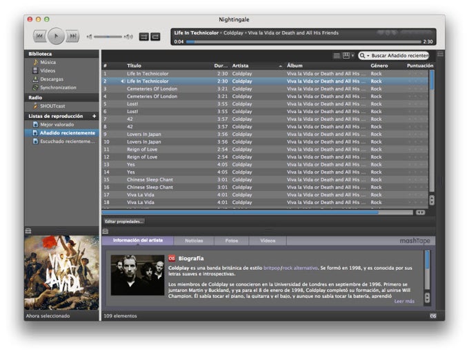Image resolution: width=469 pixels, height=354 pixels.
Task: Select row 13 Yes
Action: pyautogui.click(x=265, y=165)
